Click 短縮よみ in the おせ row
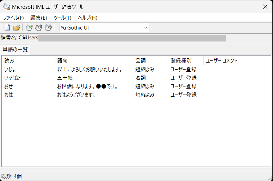273x181 pixels. [x=145, y=86]
